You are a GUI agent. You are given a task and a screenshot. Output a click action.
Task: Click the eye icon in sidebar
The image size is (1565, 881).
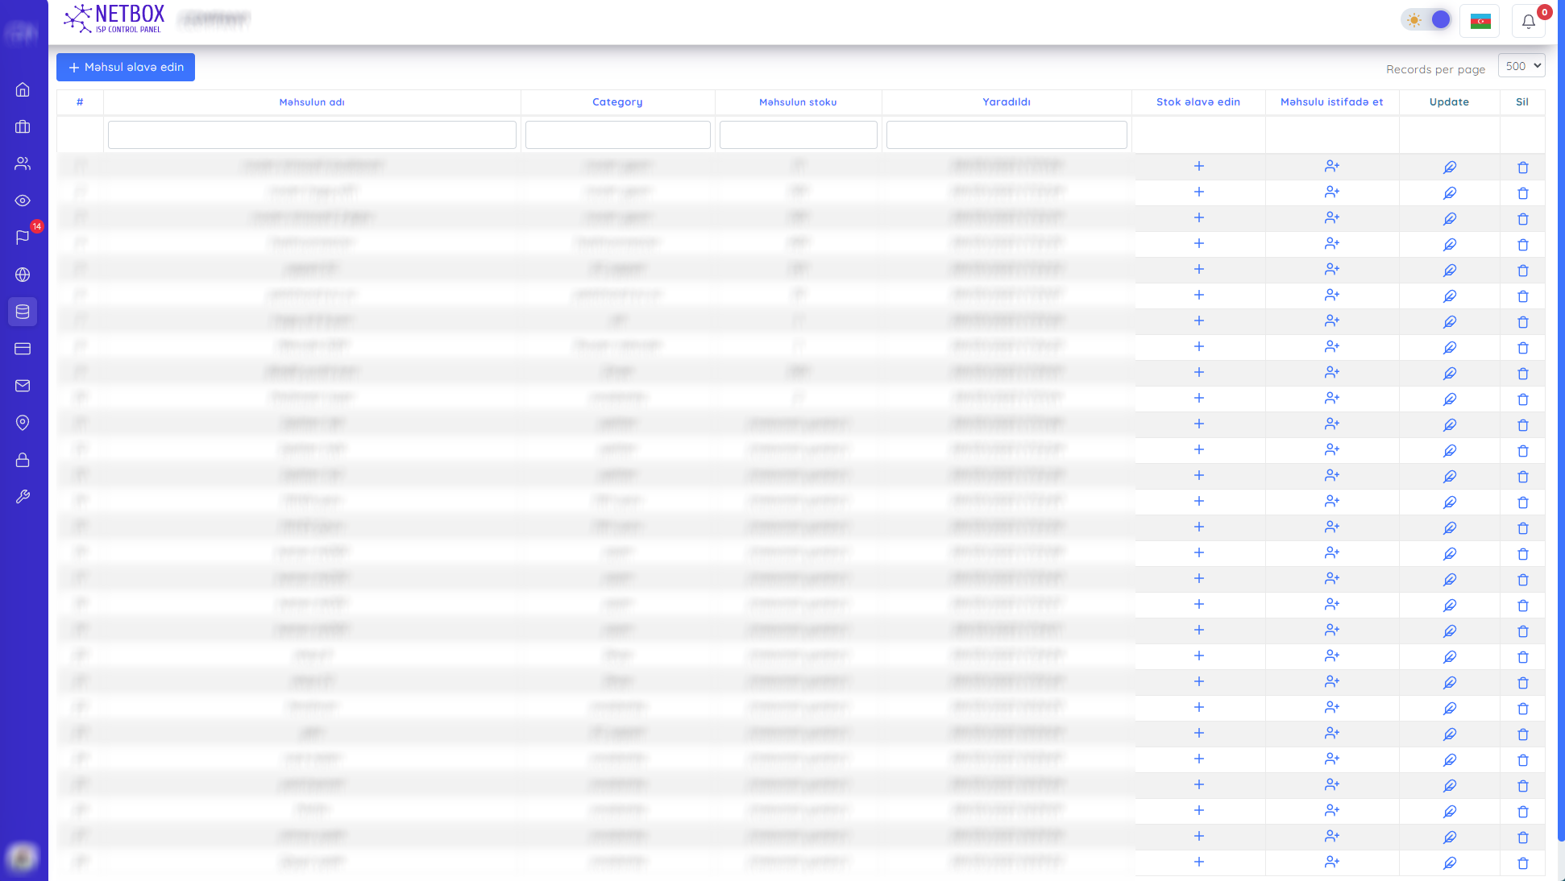click(23, 201)
